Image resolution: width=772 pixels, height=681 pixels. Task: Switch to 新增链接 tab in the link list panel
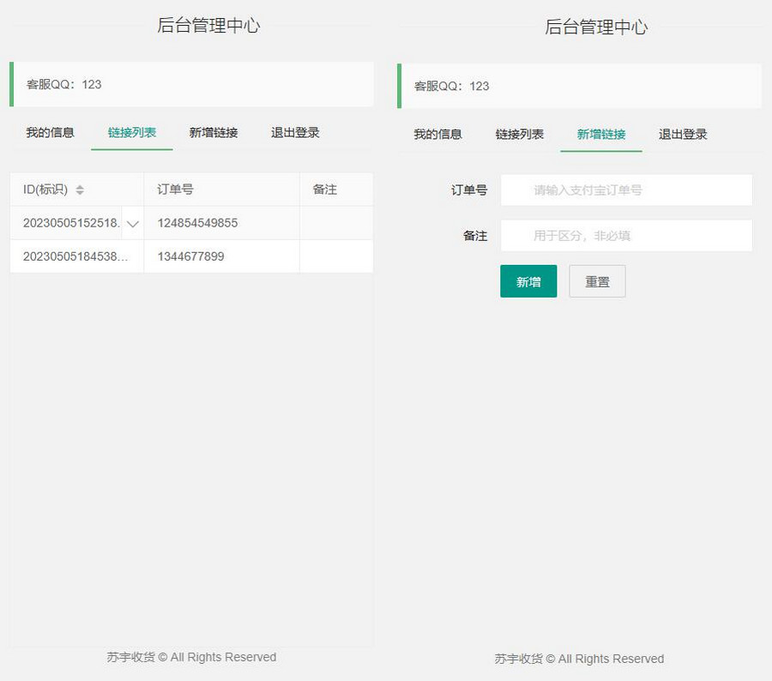(x=214, y=133)
